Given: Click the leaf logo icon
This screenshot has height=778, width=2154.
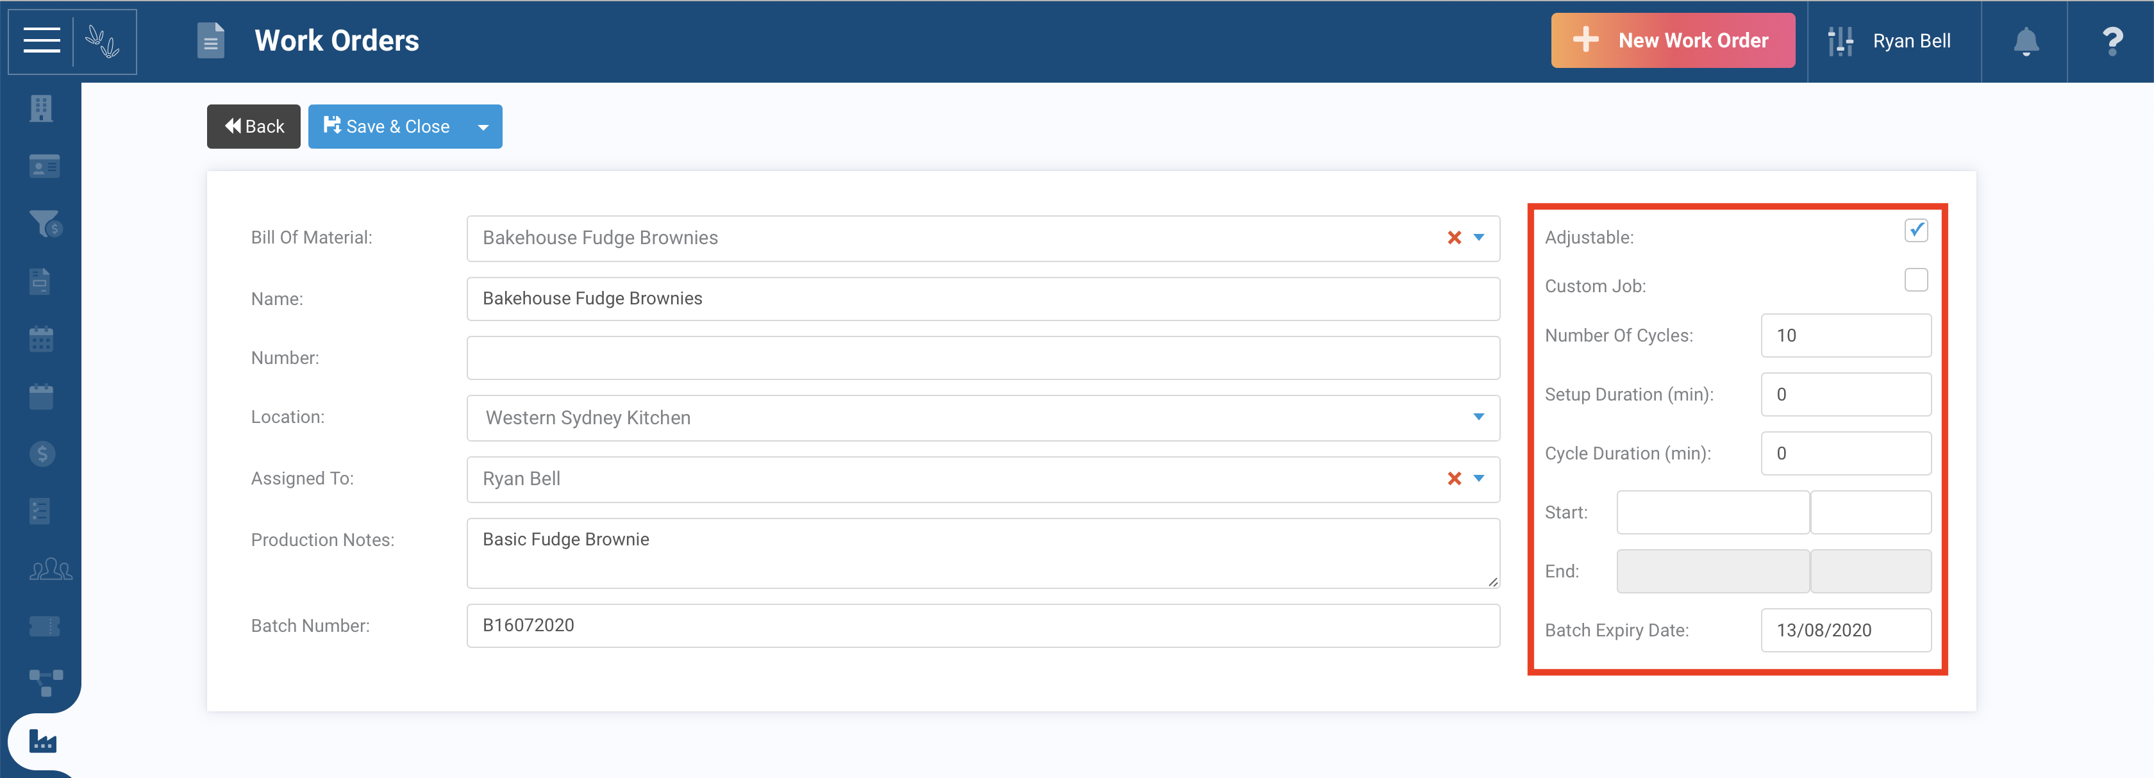Looking at the screenshot, I should tap(103, 41).
